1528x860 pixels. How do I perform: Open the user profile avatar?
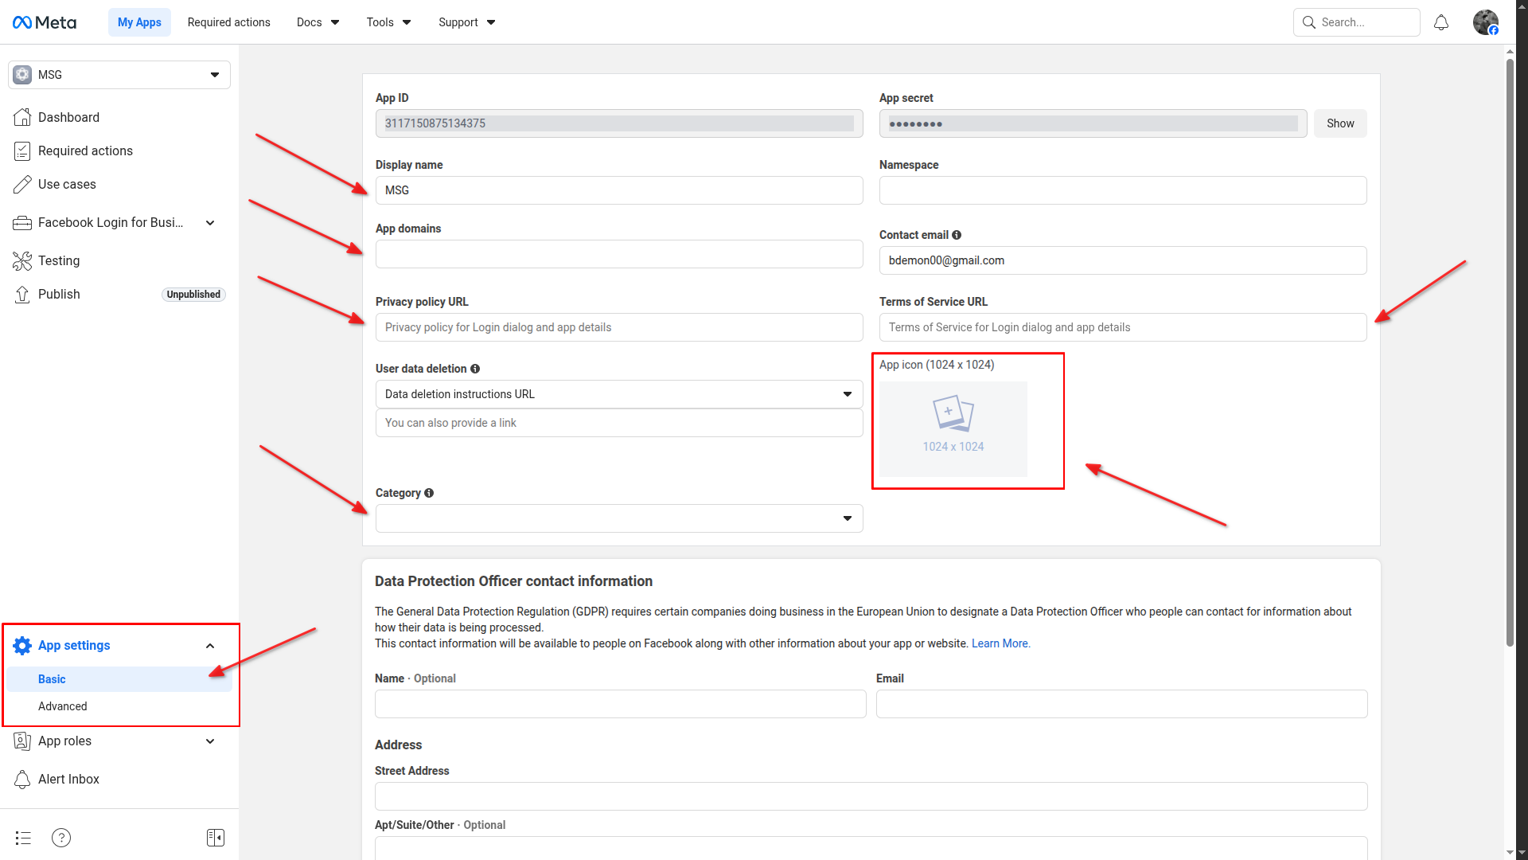coord(1485,22)
